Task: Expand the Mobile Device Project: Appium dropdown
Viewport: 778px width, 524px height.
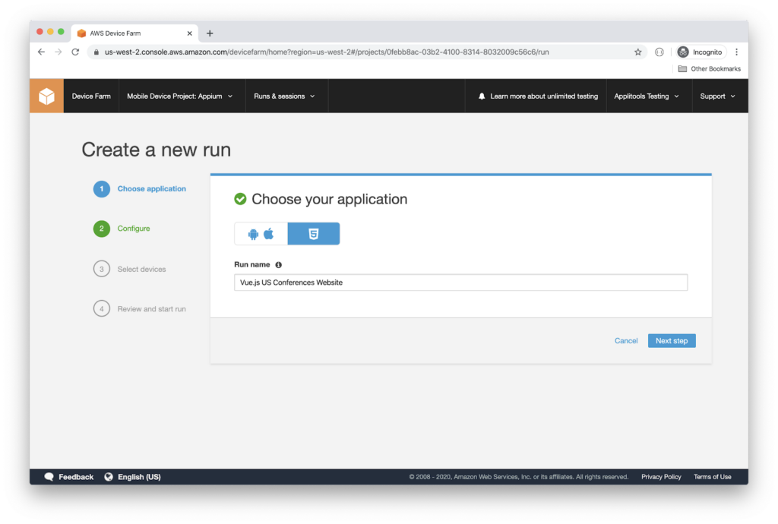Action: point(180,96)
